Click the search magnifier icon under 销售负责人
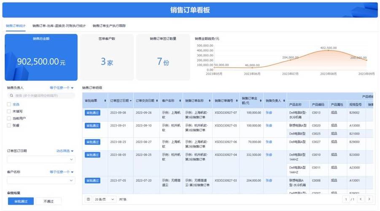The image size is (380, 211). click(11, 95)
